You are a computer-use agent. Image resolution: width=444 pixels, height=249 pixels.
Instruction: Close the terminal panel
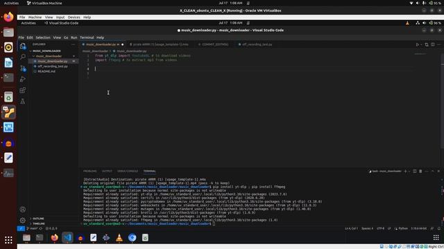[x=438, y=171]
